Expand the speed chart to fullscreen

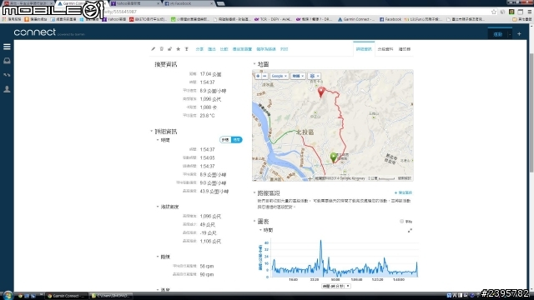tap(410, 231)
